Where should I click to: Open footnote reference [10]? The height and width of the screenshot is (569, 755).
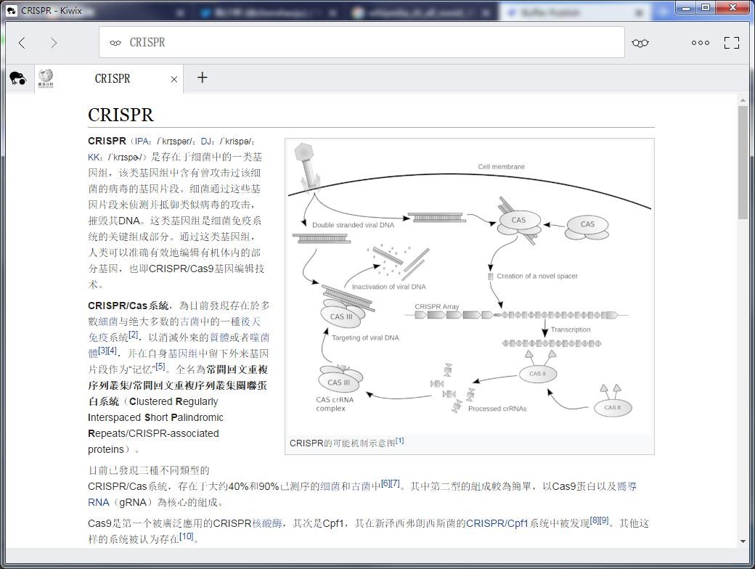[x=187, y=537]
